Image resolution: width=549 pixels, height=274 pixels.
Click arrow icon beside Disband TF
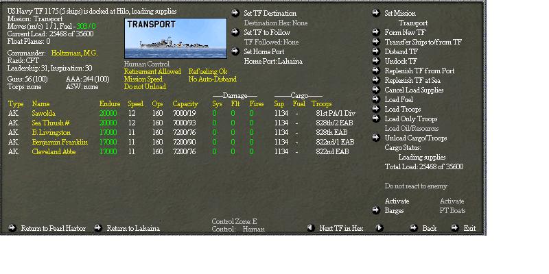[376, 51]
